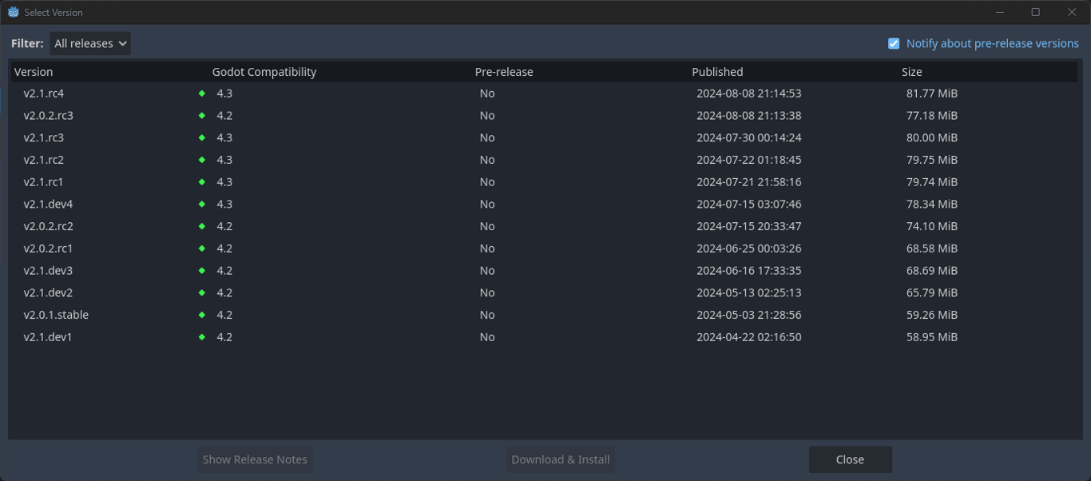Viewport: 1091px width, 481px height.
Task: Maximize the Select Version window
Action: coord(1036,12)
